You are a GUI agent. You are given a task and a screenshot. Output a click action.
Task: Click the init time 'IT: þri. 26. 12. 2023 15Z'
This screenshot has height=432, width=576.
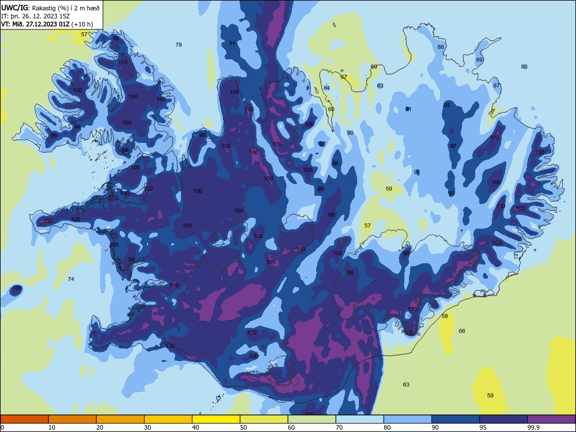[35, 16]
